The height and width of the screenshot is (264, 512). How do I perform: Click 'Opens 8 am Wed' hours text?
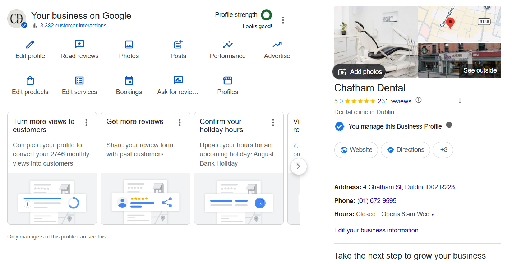[x=405, y=214]
